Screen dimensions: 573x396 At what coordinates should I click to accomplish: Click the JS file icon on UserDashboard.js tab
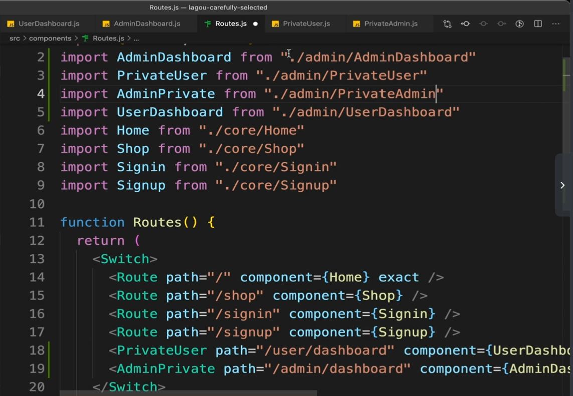pos(11,24)
